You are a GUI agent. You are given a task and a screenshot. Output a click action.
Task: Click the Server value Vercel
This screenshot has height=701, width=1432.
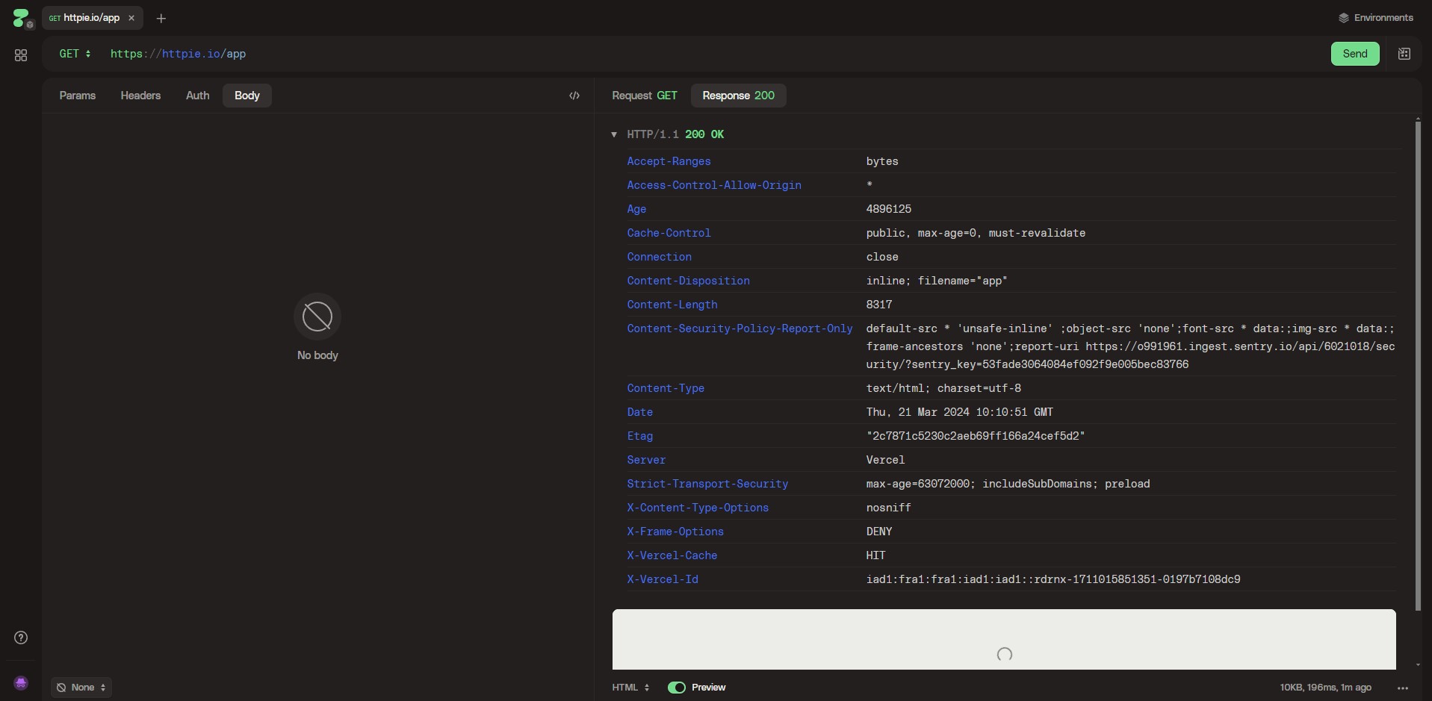[885, 460]
